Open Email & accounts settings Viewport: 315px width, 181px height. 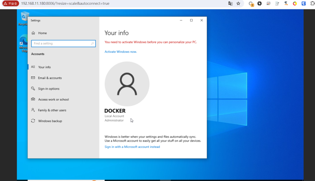63,78
